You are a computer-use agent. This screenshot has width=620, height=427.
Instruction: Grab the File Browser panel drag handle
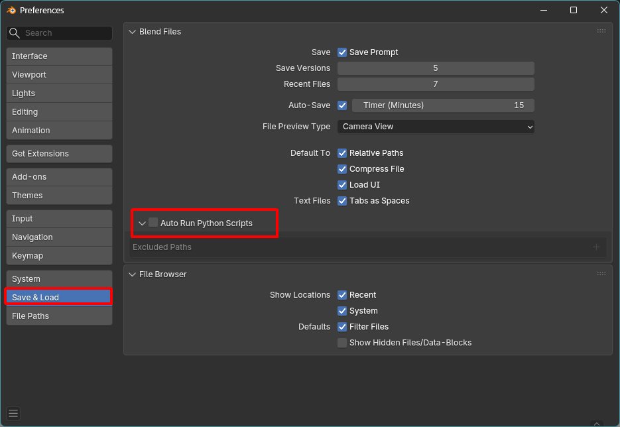coord(601,274)
